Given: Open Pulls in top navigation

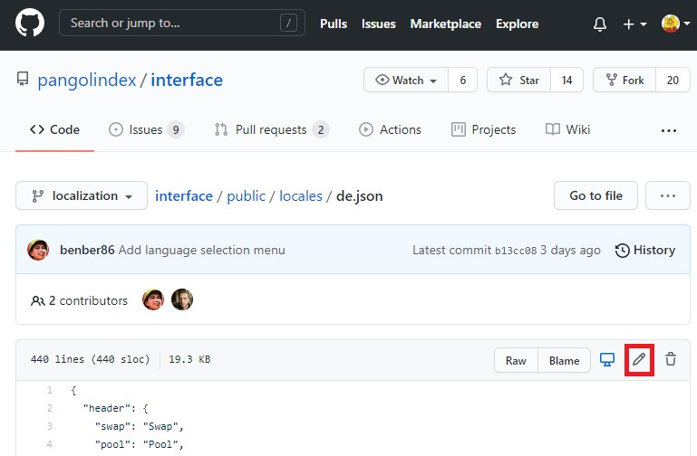Looking at the screenshot, I should point(334,24).
